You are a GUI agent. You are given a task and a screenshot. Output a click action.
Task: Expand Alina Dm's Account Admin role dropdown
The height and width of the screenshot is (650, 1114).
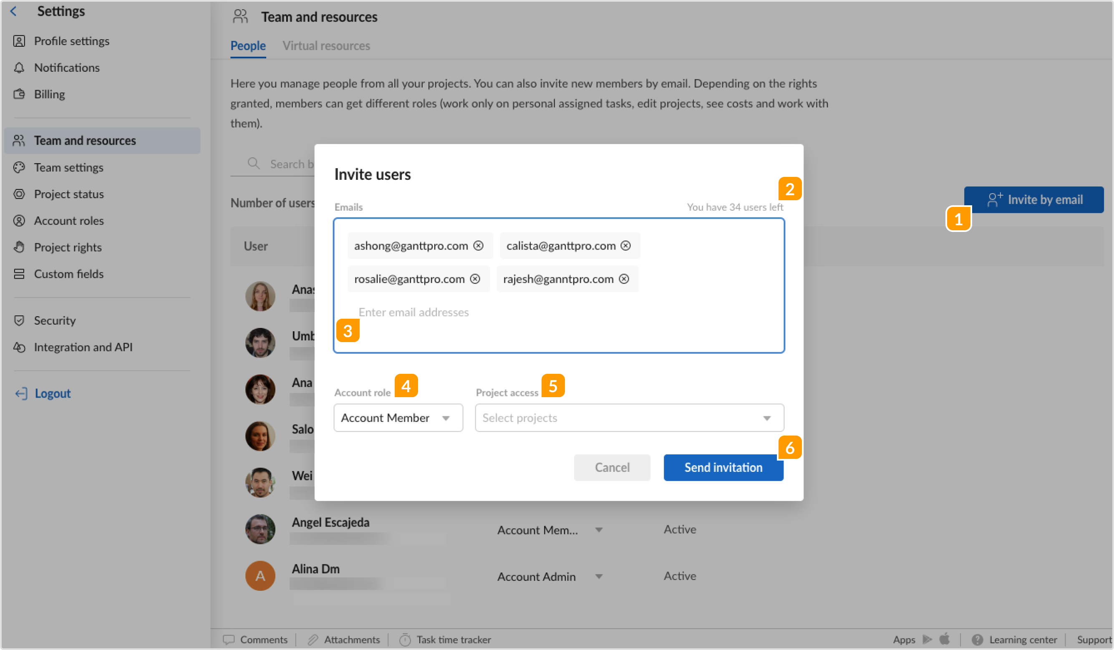599,576
